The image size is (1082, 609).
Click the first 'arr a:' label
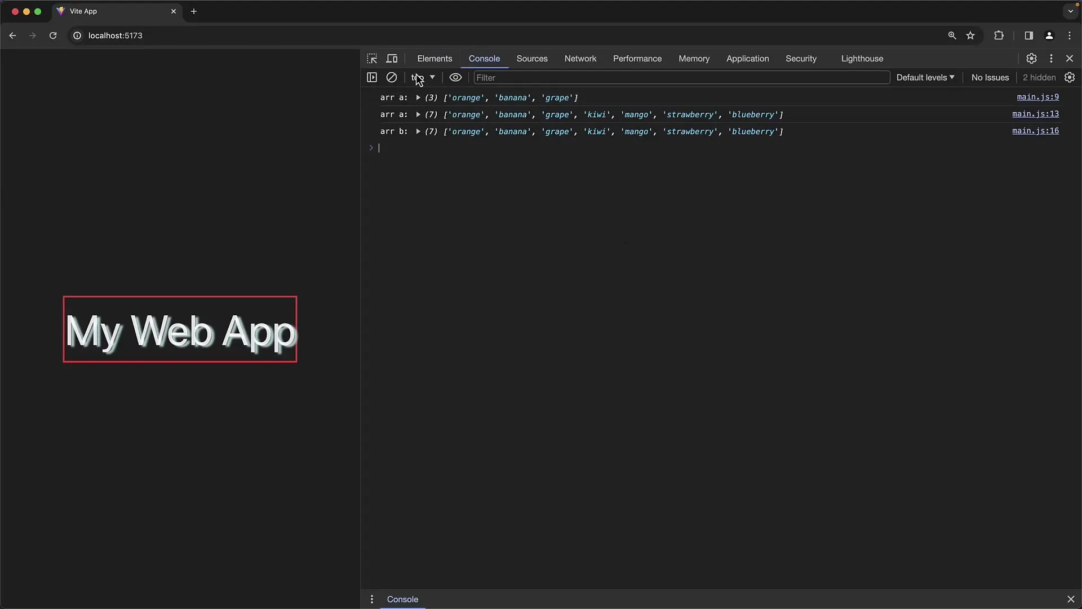(x=394, y=98)
